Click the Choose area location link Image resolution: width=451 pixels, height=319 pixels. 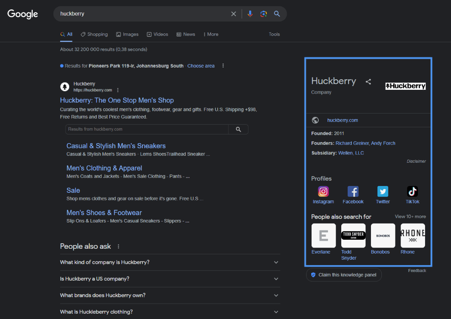201,66
